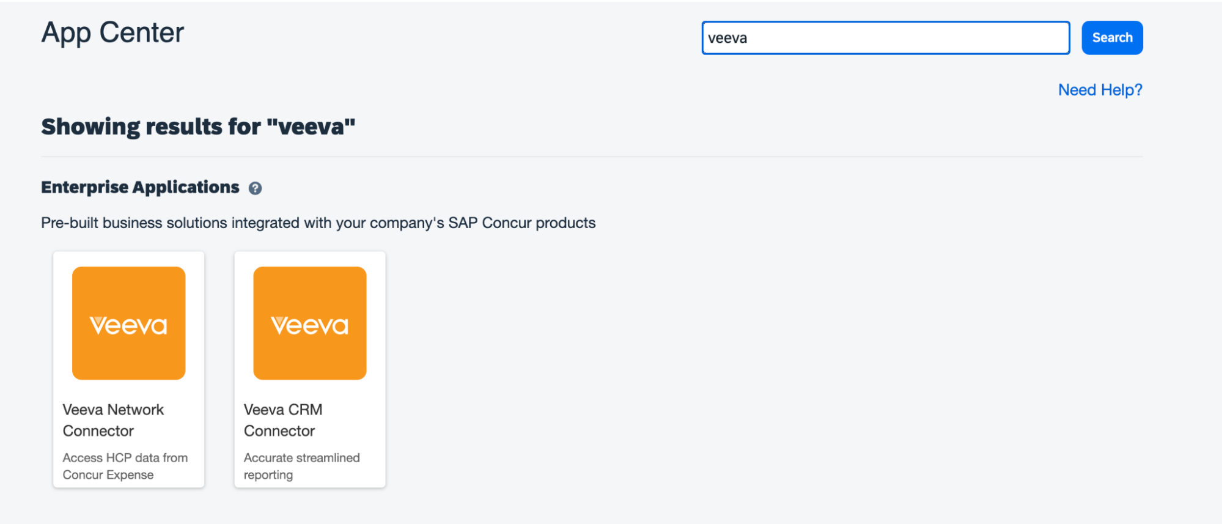This screenshot has width=1222, height=524.
Task: Click the App Center page heading
Action: [112, 32]
